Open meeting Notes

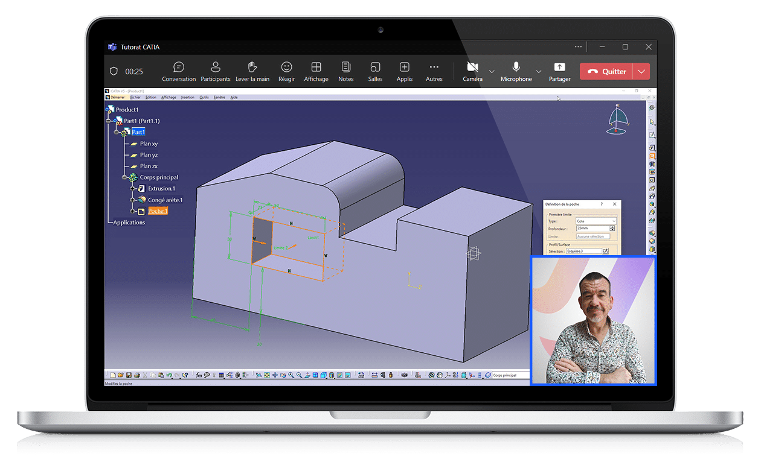(346, 71)
